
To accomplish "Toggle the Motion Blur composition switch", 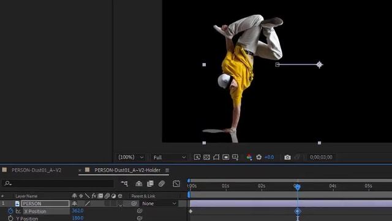I will coord(162,184).
